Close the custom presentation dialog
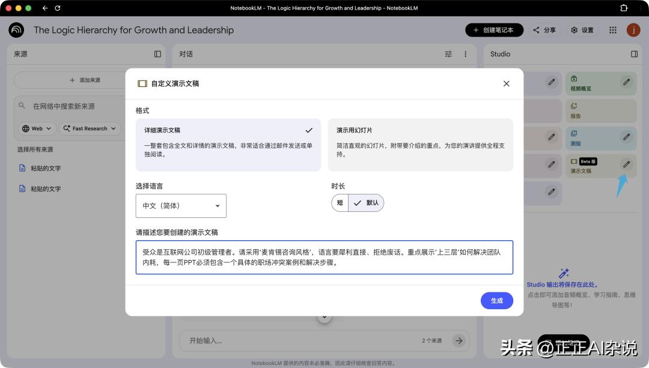 [x=506, y=83]
